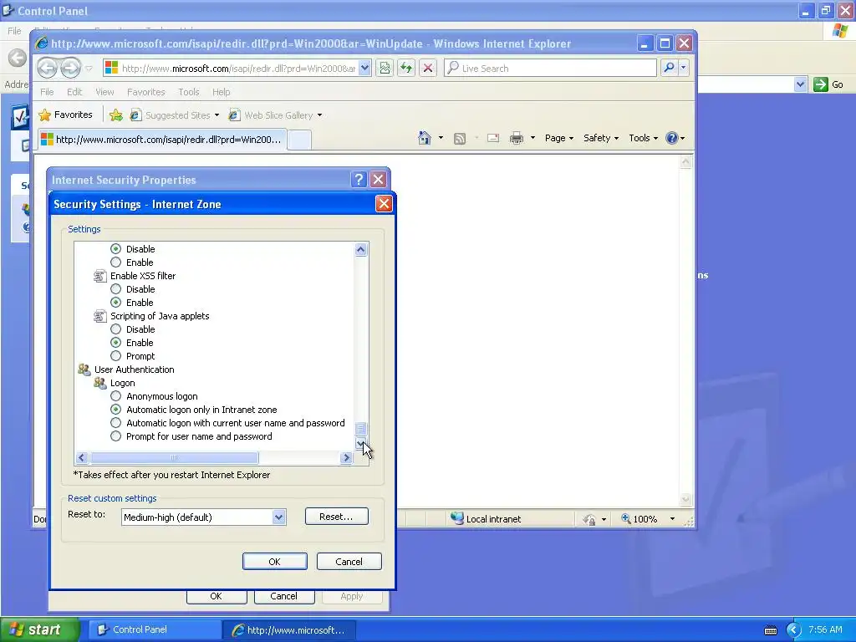The width and height of the screenshot is (856, 642).
Task: Click the zoom level magnifier in status bar
Action: coord(626,518)
